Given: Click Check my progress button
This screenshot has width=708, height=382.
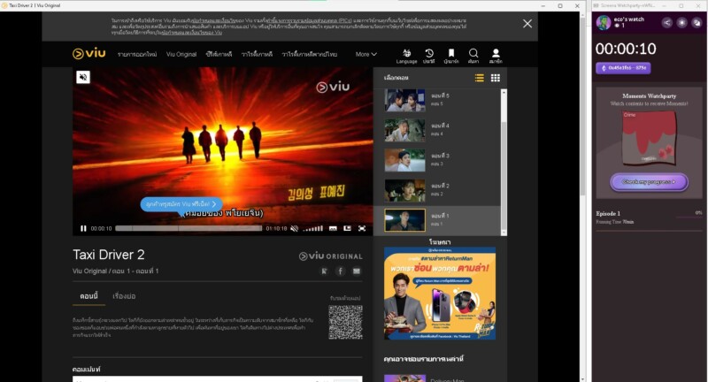Looking at the screenshot, I should pyautogui.click(x=649, y=182).
